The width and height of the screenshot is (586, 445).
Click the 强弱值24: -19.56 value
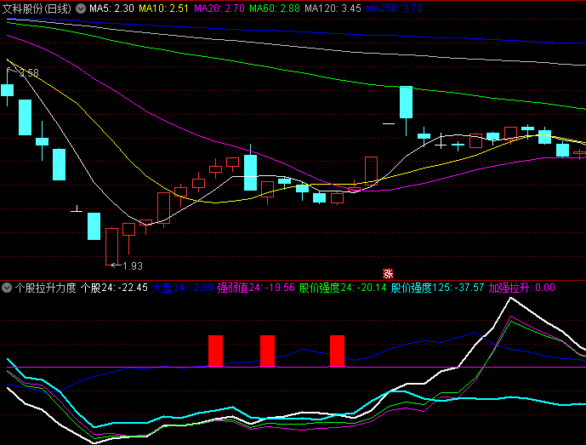256,288
